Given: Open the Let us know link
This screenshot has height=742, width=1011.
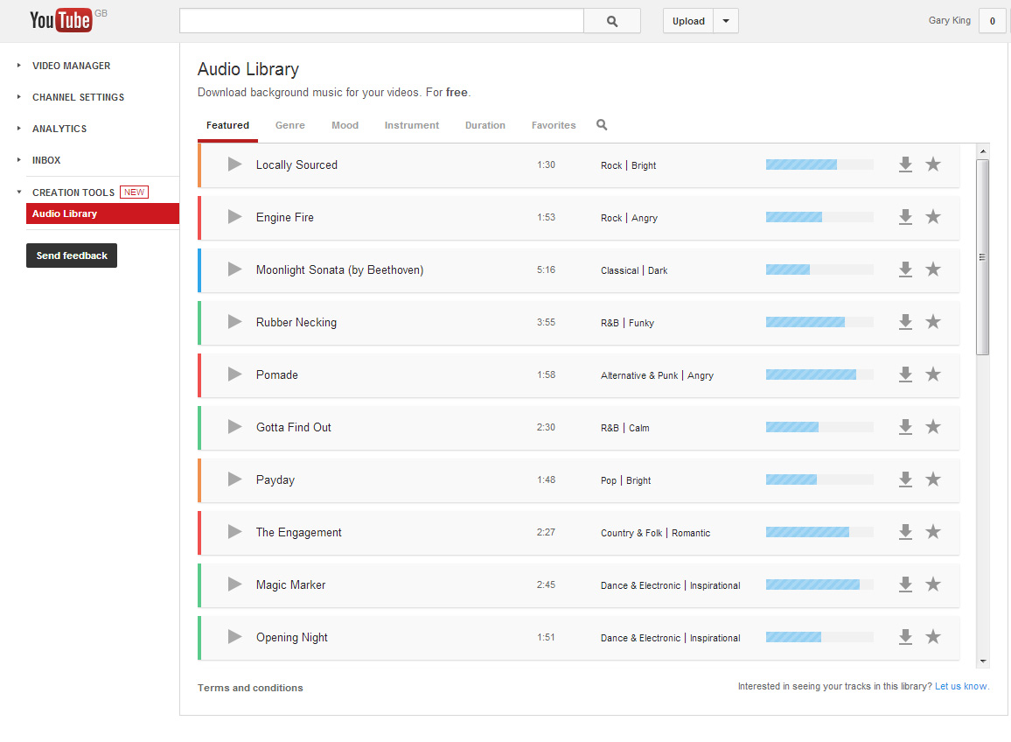Looking at the screenshot, I should pyautogui.click(x=961, y=687).
